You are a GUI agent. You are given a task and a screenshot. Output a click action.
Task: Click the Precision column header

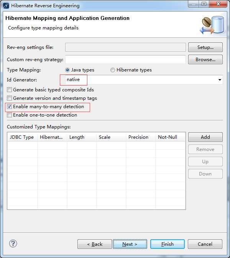pyautogui.click(x=141, y=137)
